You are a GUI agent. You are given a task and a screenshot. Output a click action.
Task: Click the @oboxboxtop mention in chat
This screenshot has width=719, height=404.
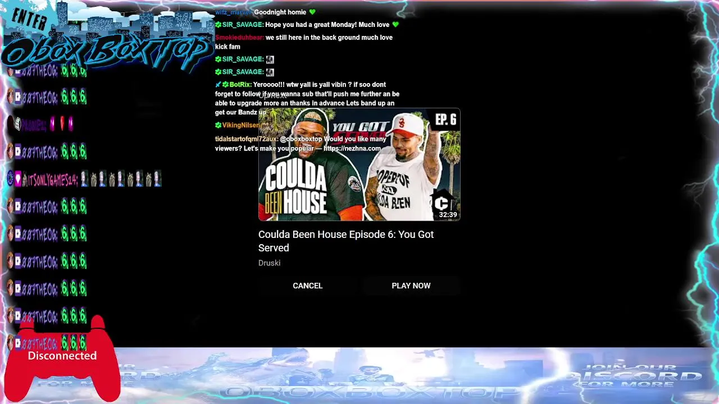(x=301, y=139)
